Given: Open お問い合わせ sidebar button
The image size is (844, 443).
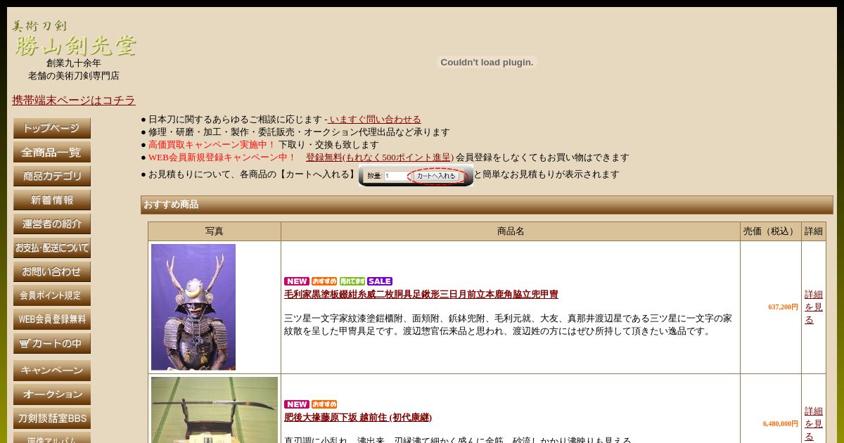Looking at the screenshot, I should pyautogui.click(x=52, y=272).
